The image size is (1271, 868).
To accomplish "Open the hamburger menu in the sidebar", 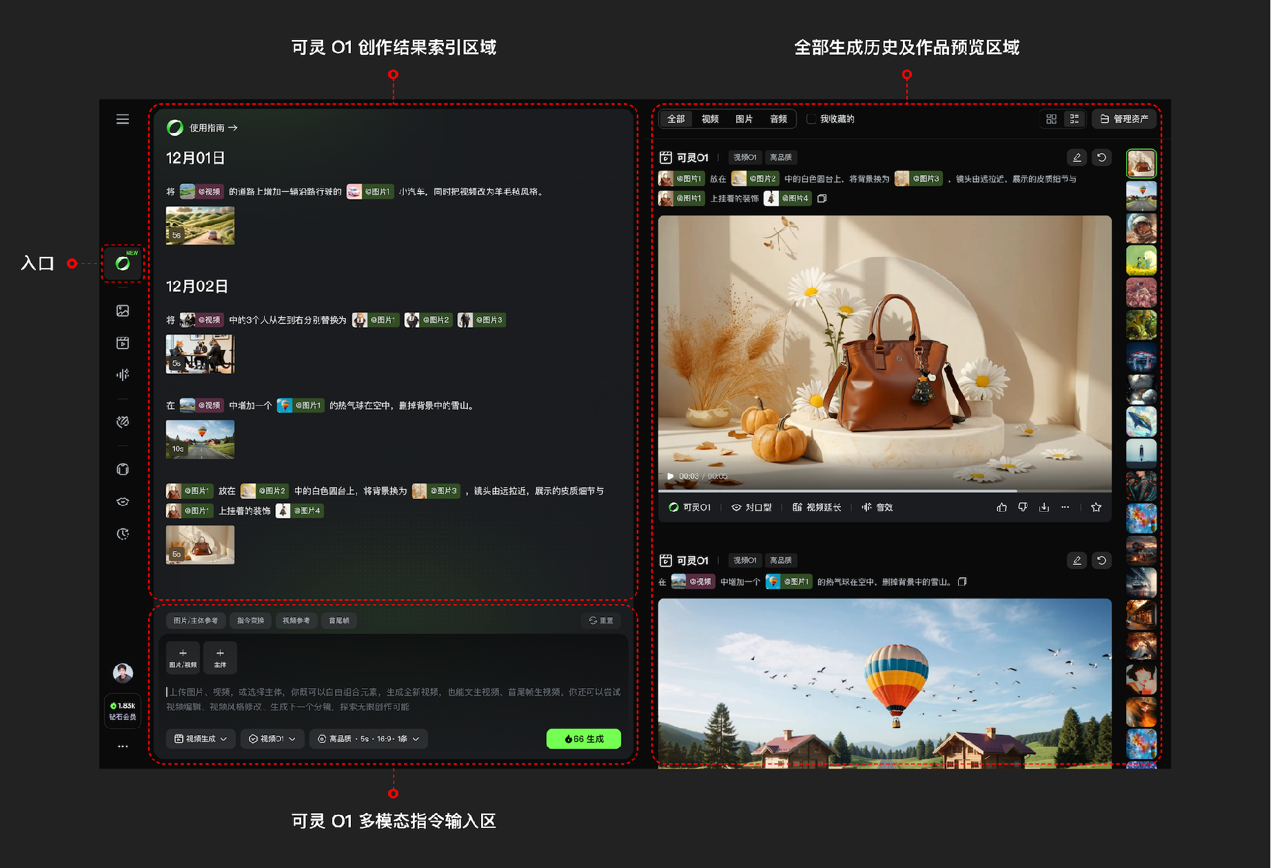I will click(123, 119).
